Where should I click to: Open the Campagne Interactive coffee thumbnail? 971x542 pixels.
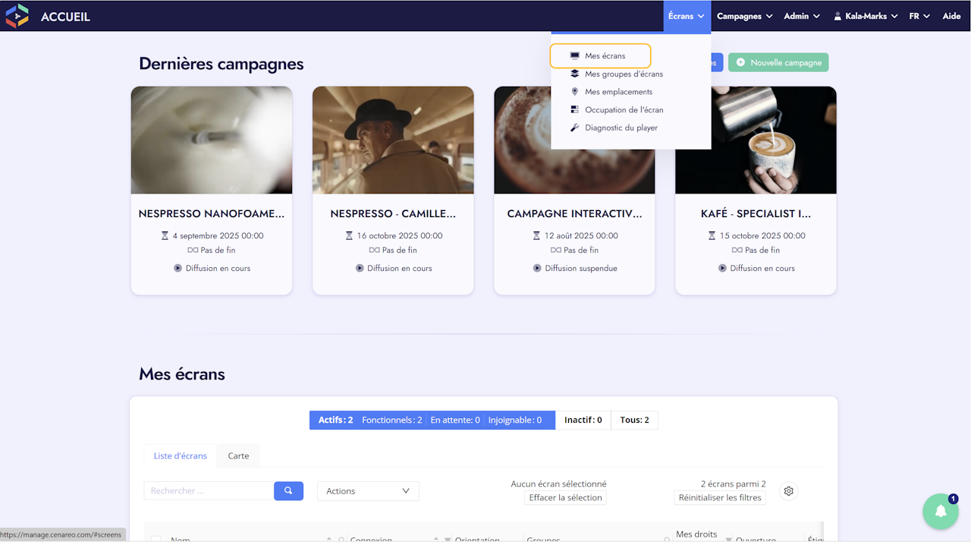pyautogui.click(x=574, y=140)
